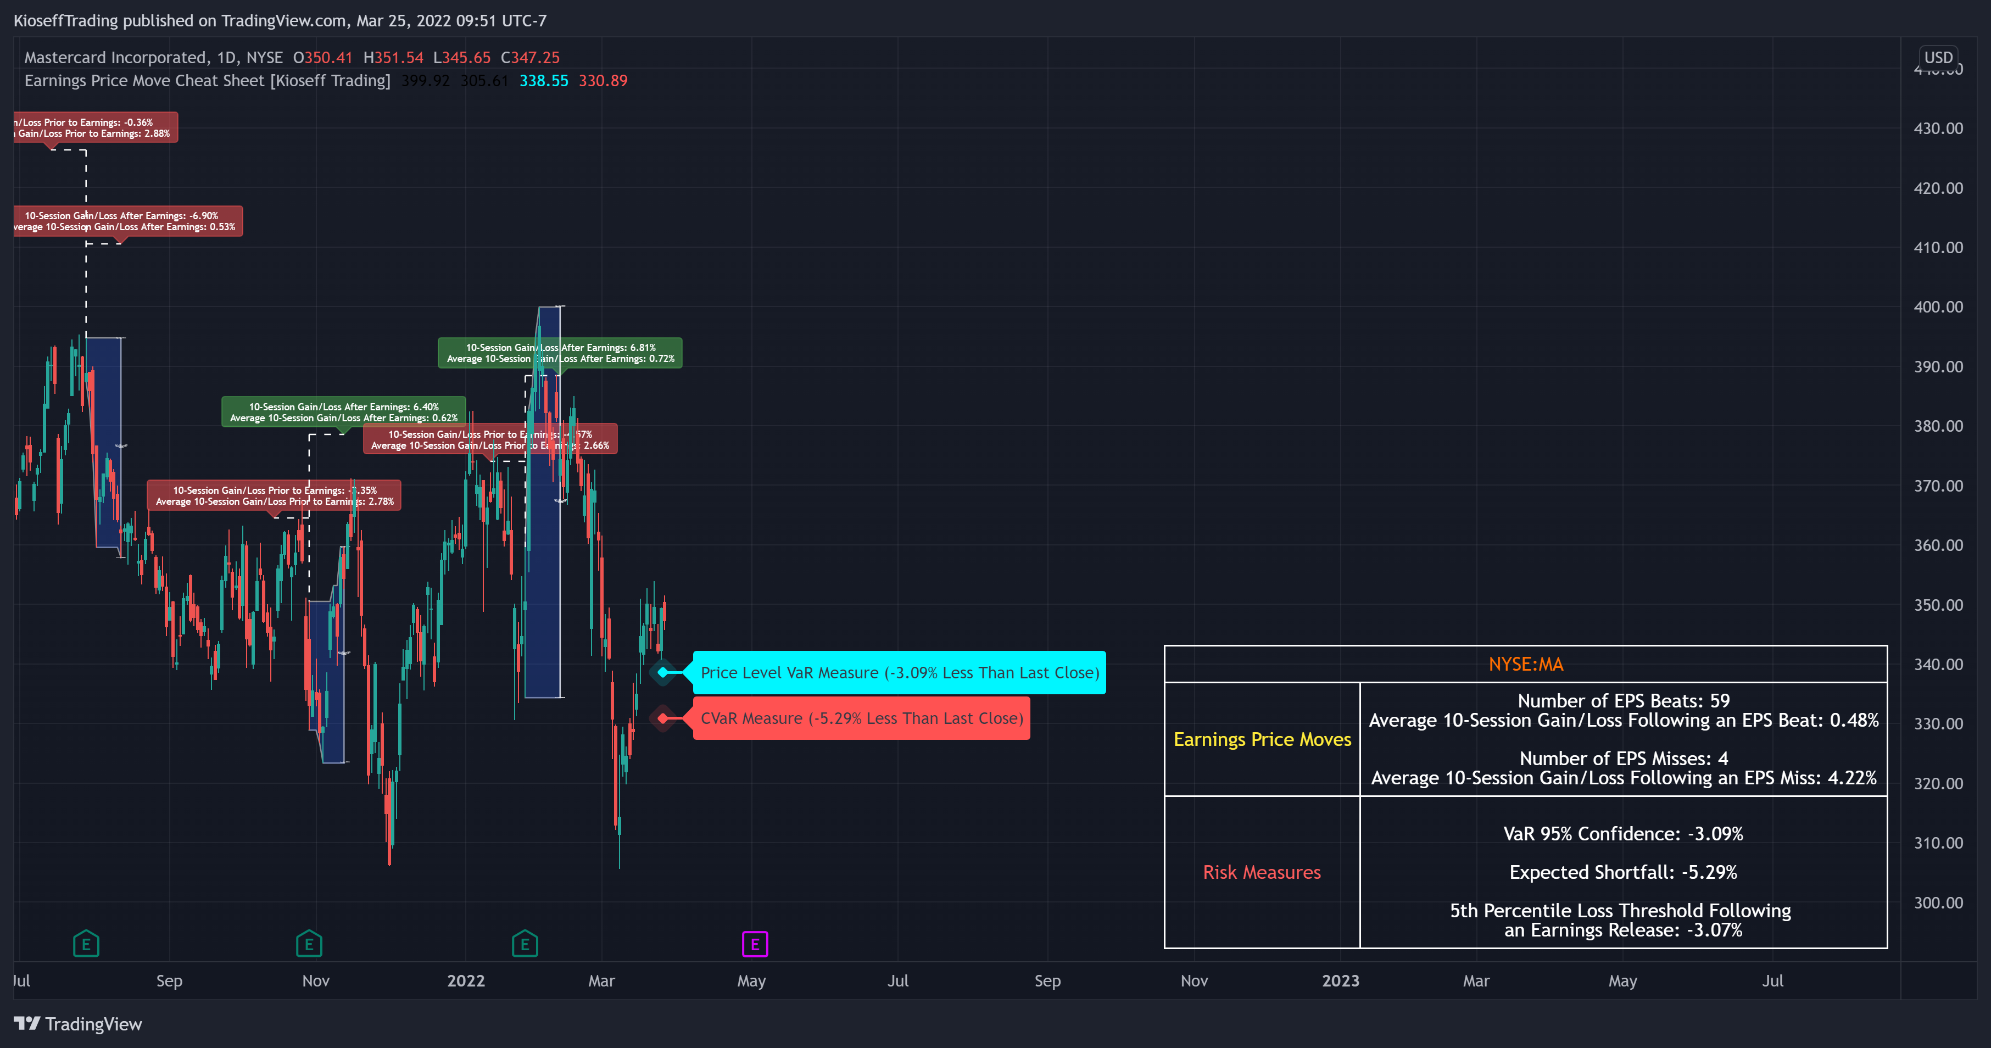Select the Price Level VaR Measure label
This screenshot has width=1991, height=1048.
[900, 672]
